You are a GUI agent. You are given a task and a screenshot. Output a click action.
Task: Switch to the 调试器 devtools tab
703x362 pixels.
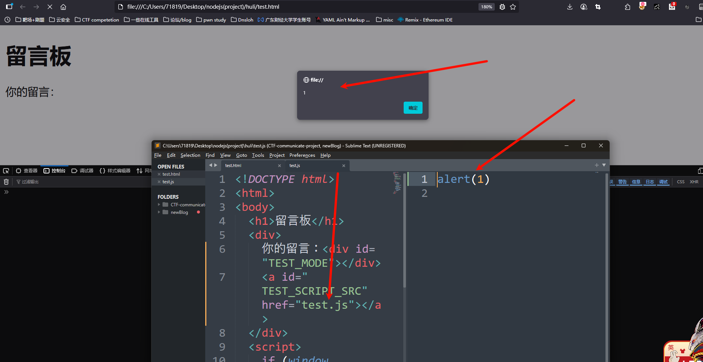(x=82, y=171)
